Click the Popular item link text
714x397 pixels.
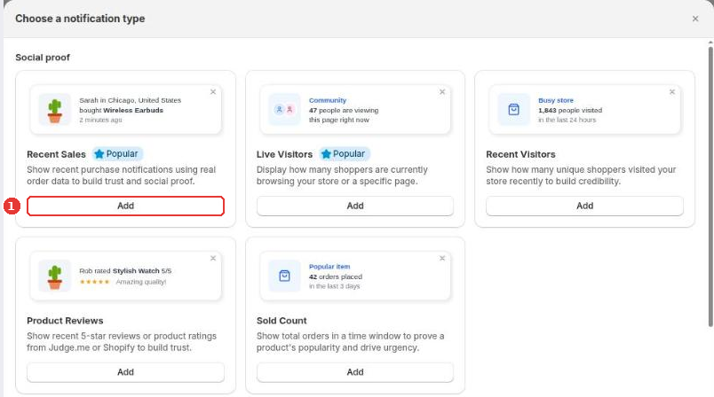pos(329,267)
